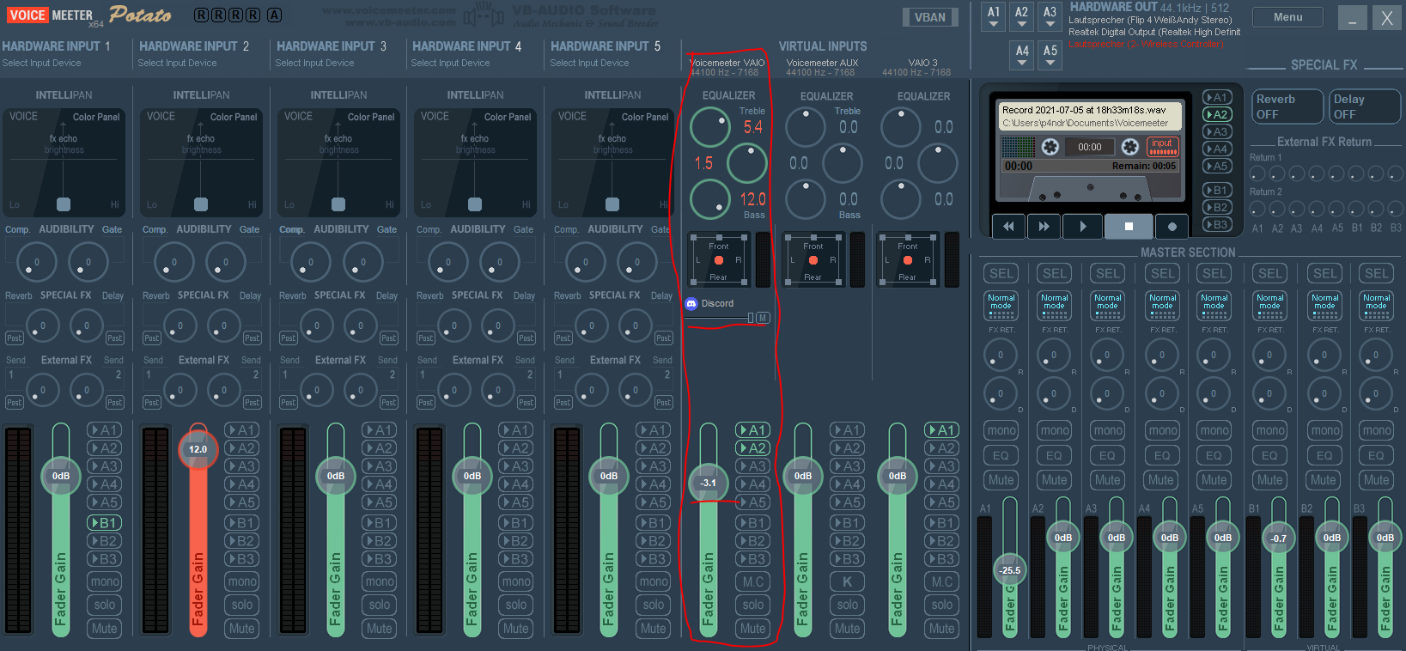1406x651 pixels.
Task: Click the boxed A icon beside R icons
Action: pyautogui.click(x=274, y=15)
